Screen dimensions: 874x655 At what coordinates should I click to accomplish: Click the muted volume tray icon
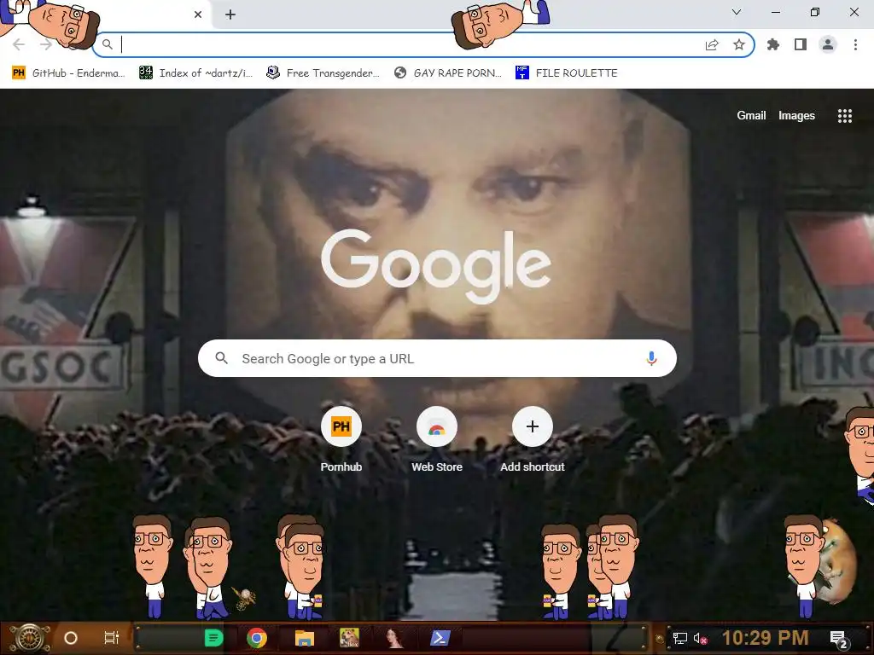coord(700,638)
